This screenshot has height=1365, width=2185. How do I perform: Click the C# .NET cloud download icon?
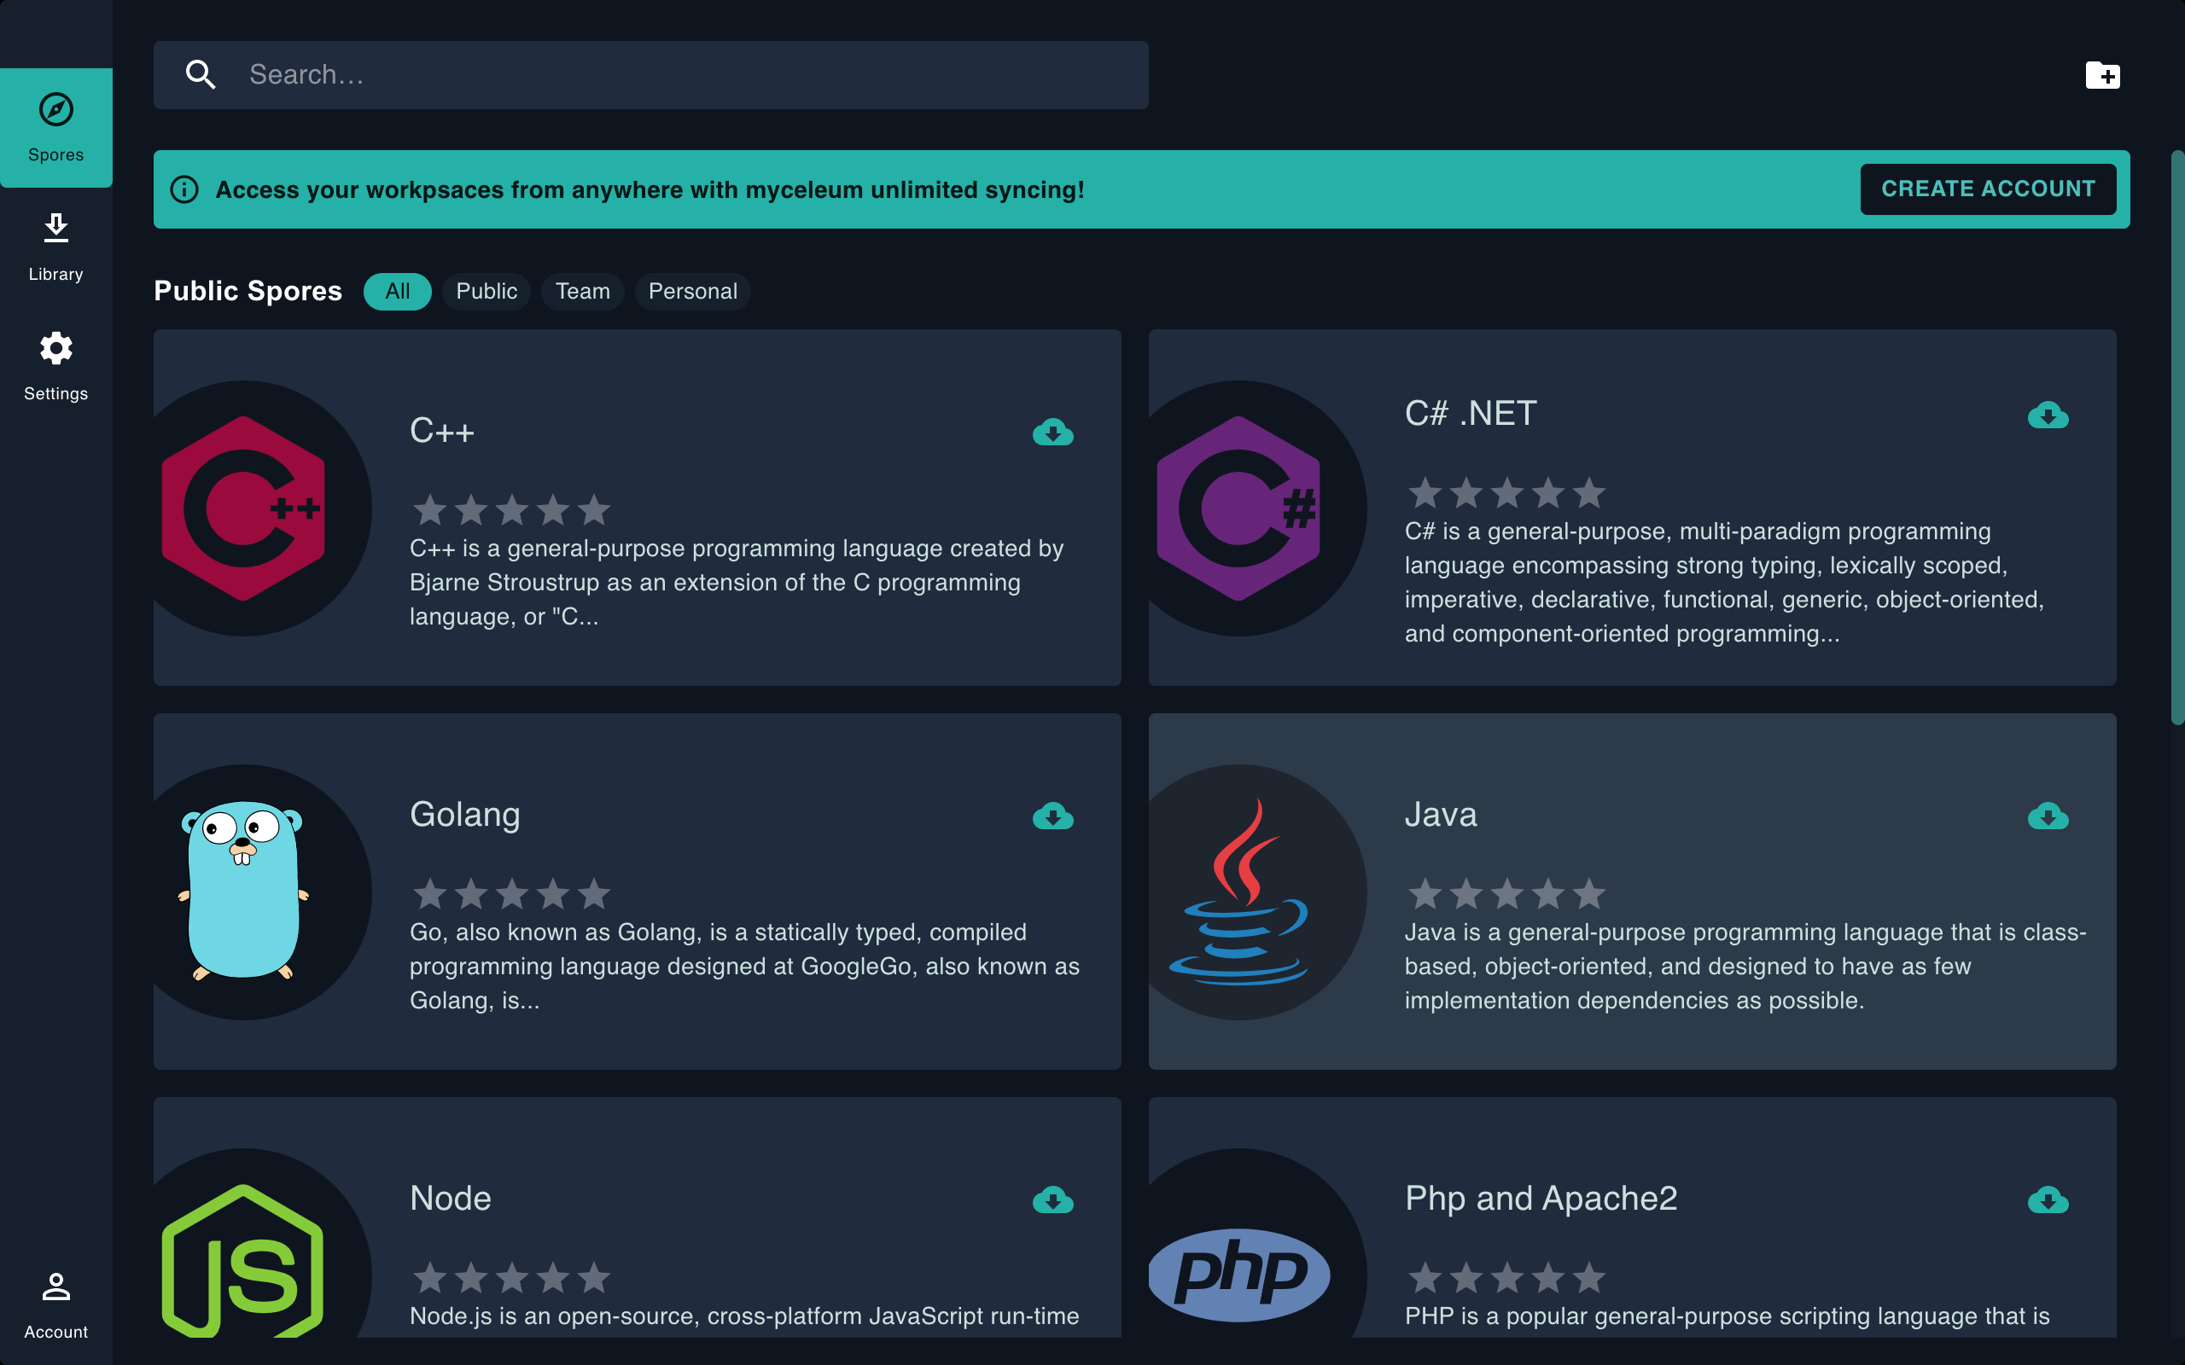[2048, 415]
